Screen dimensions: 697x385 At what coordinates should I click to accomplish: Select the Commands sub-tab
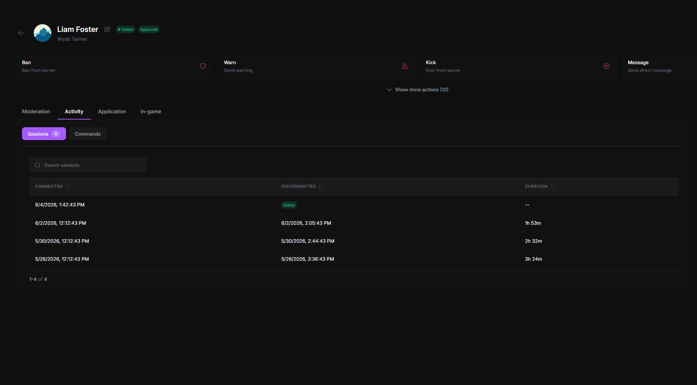pyautogui.click(x=88, y=134)
